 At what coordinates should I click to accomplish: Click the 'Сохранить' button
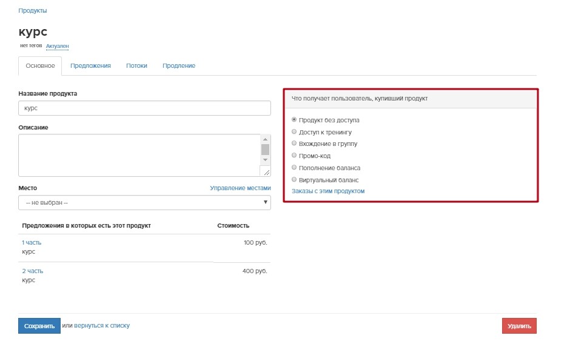(39, 326)
